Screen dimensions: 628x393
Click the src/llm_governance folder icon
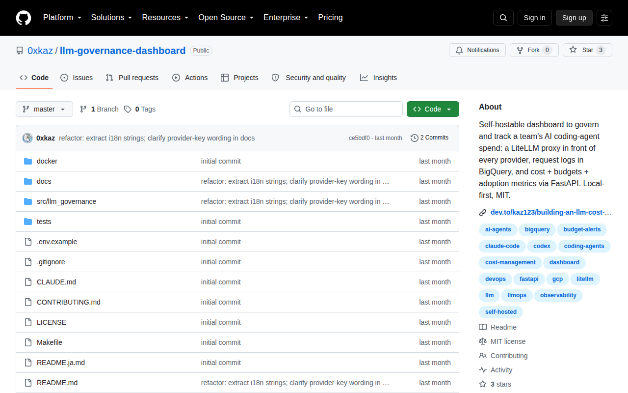(28, 201)
